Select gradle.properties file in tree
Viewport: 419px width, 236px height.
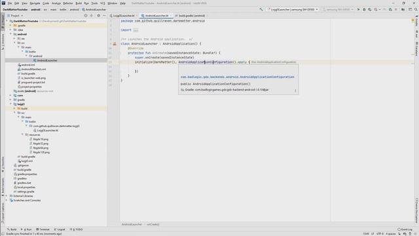27,174
